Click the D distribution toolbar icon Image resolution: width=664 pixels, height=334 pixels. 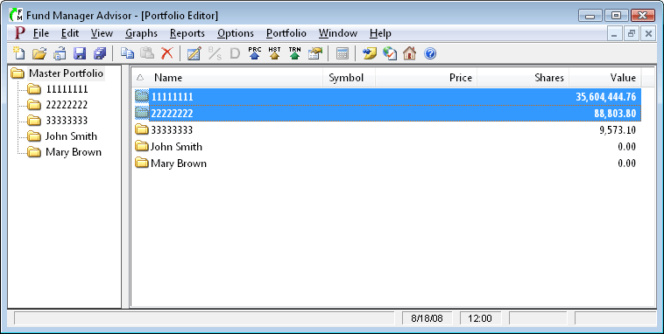[x=235, y=53]
